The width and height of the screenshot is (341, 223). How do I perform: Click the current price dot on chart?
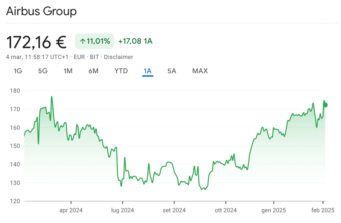(x=325, y=105)
